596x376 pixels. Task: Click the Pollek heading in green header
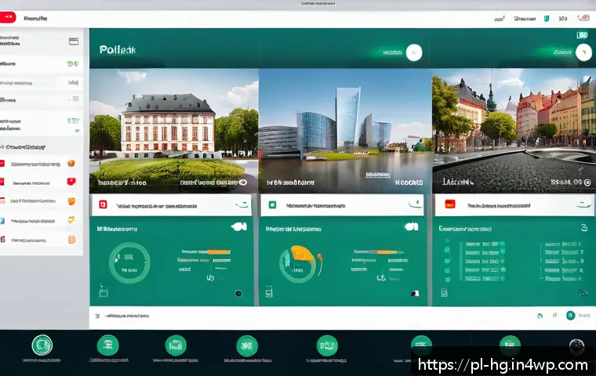118,50
